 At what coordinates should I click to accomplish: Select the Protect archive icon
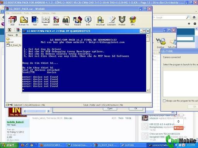pos(122,21)
